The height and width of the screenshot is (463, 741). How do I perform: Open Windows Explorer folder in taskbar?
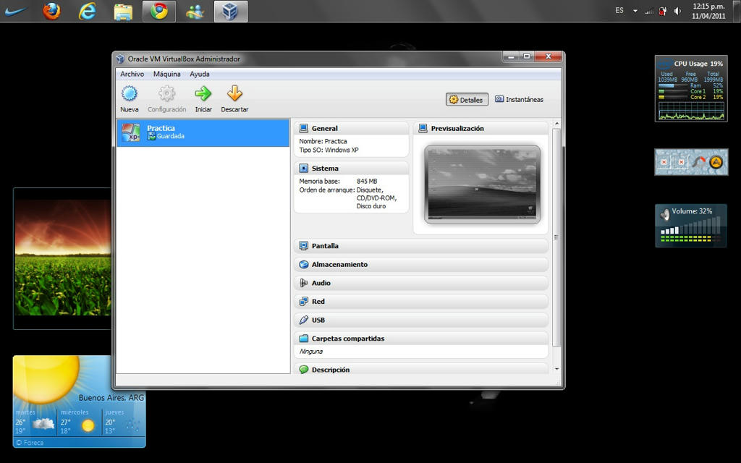[x=123, y=12]
